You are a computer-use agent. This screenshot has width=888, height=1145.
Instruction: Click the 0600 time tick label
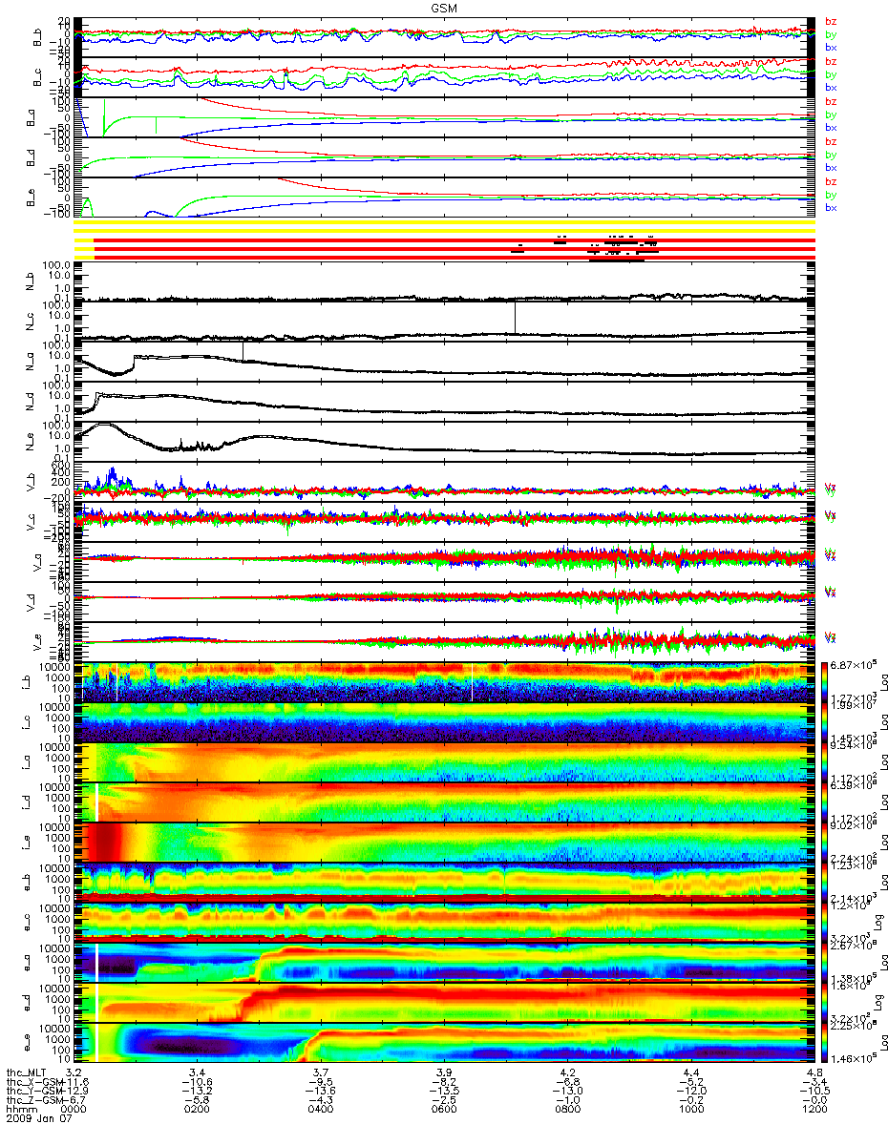point(444,1109)
